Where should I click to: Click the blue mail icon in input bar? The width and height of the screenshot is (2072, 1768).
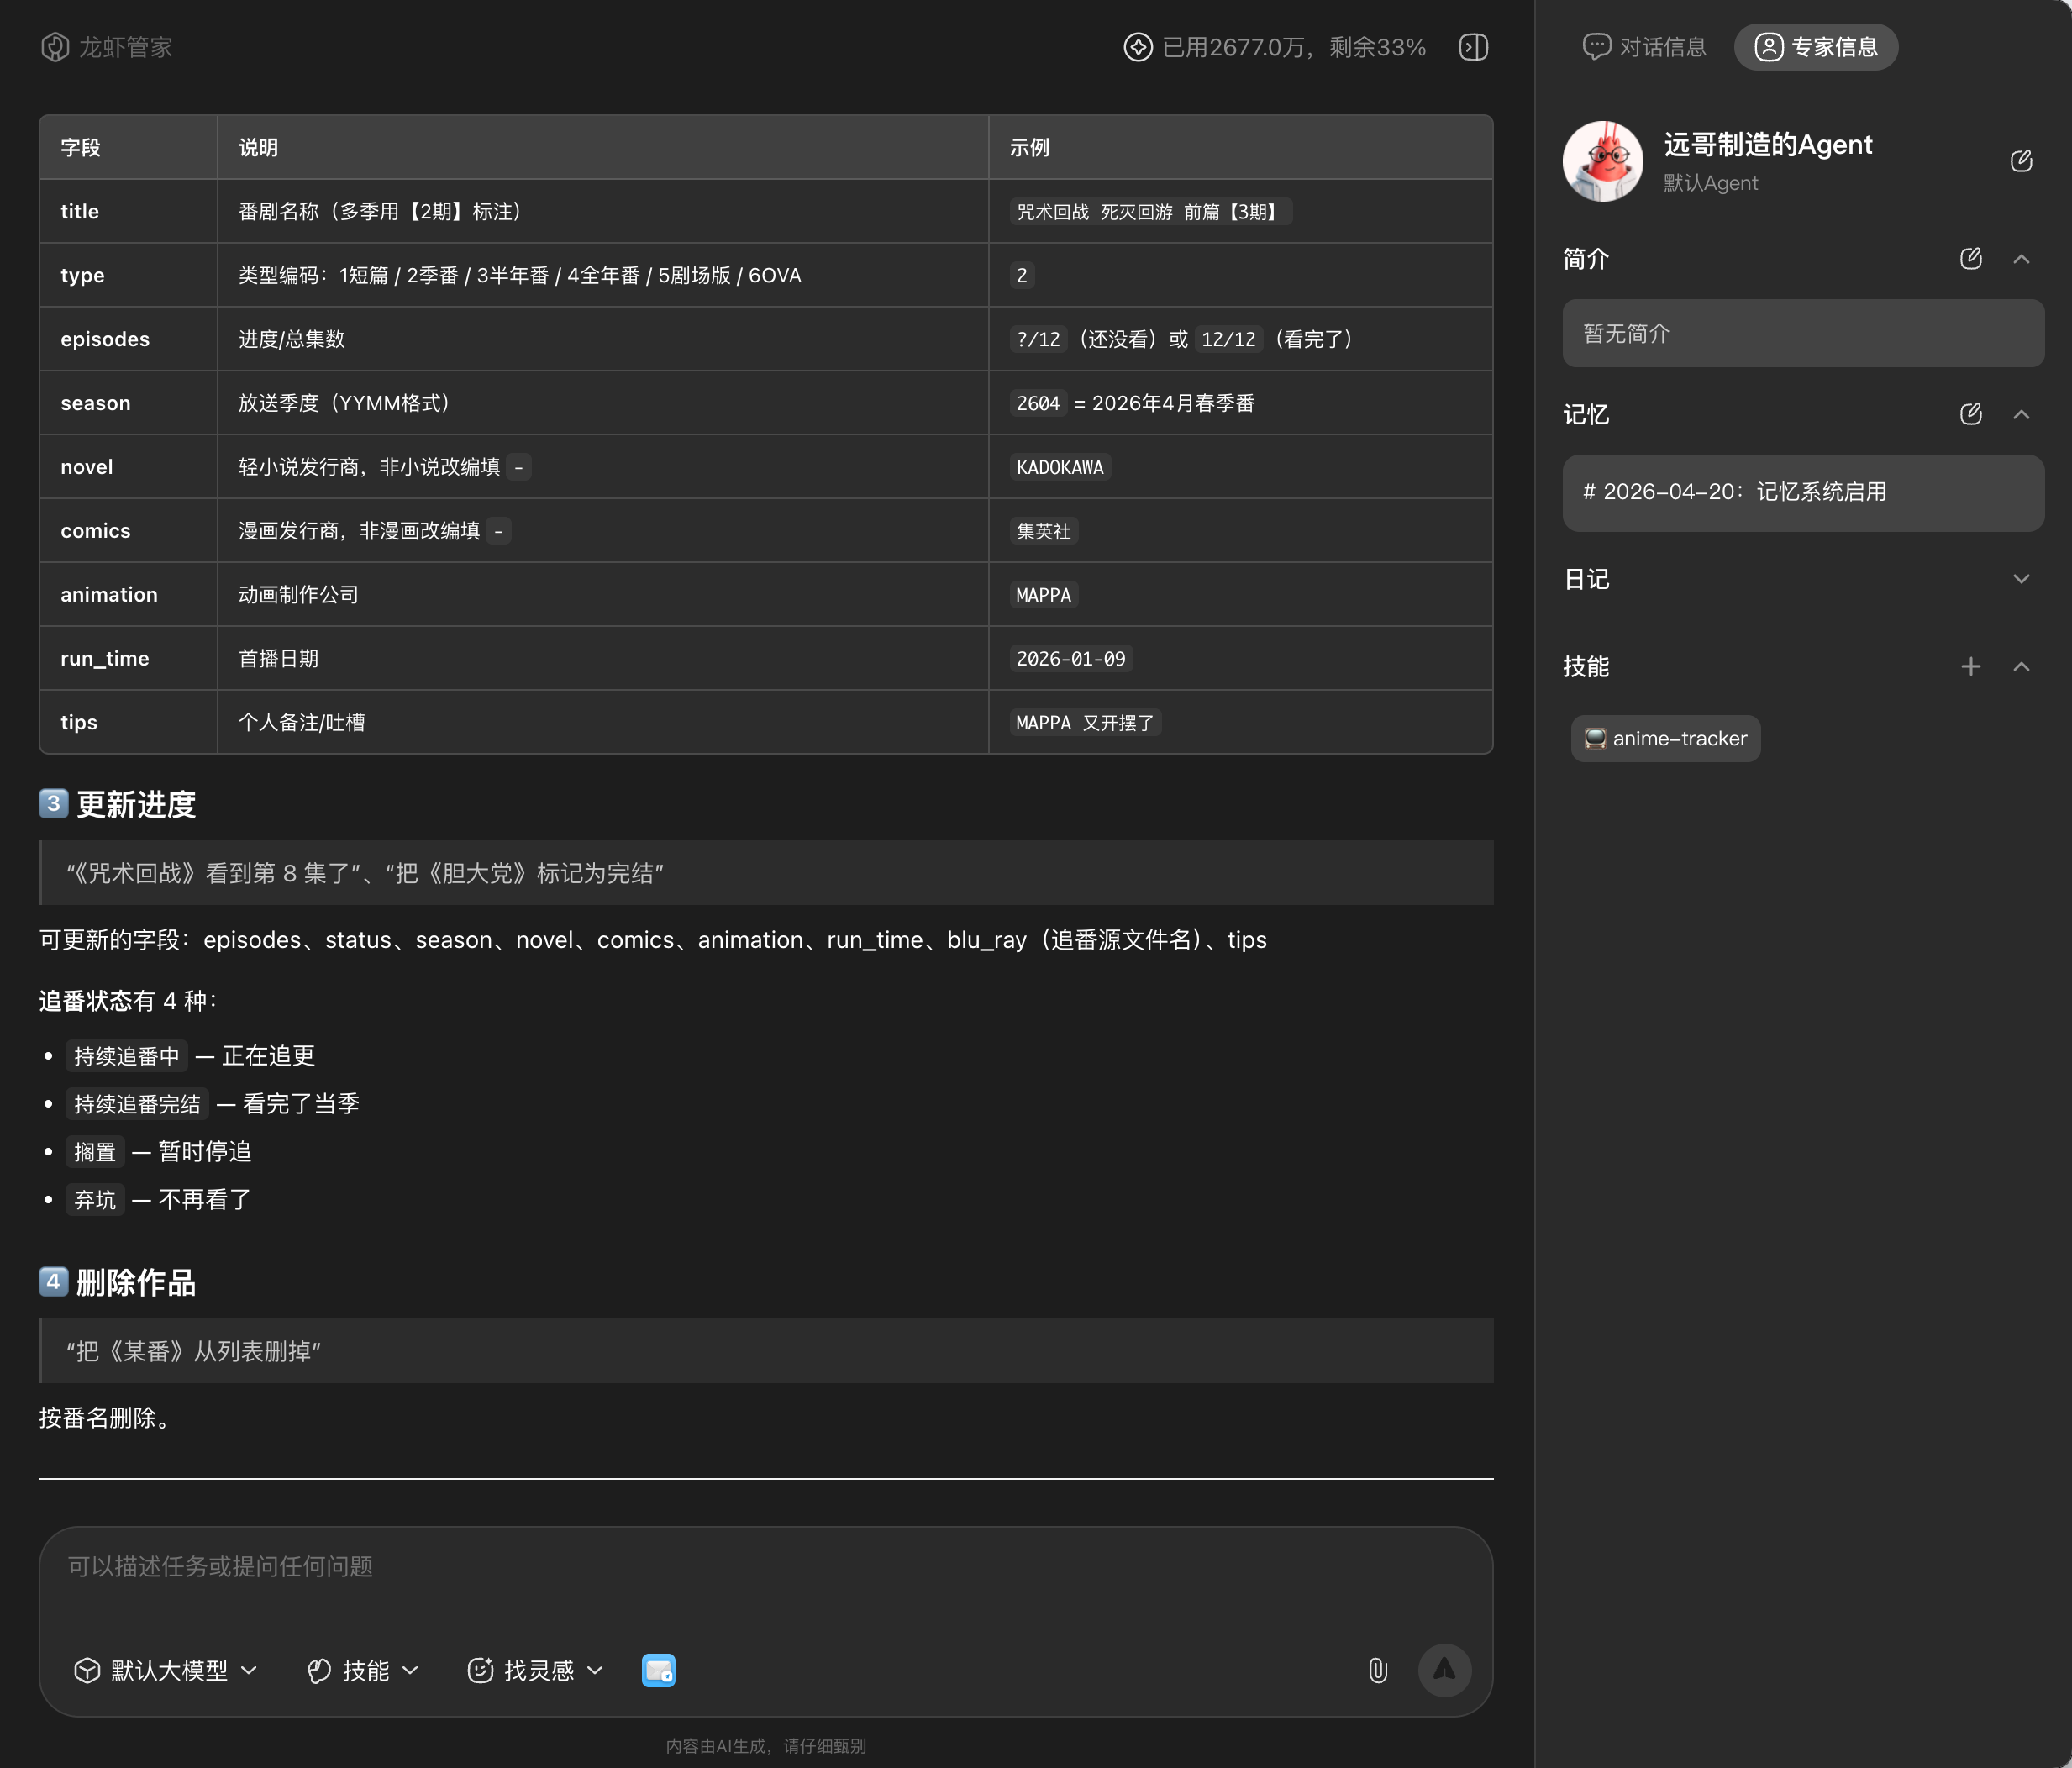[658, 1670]
